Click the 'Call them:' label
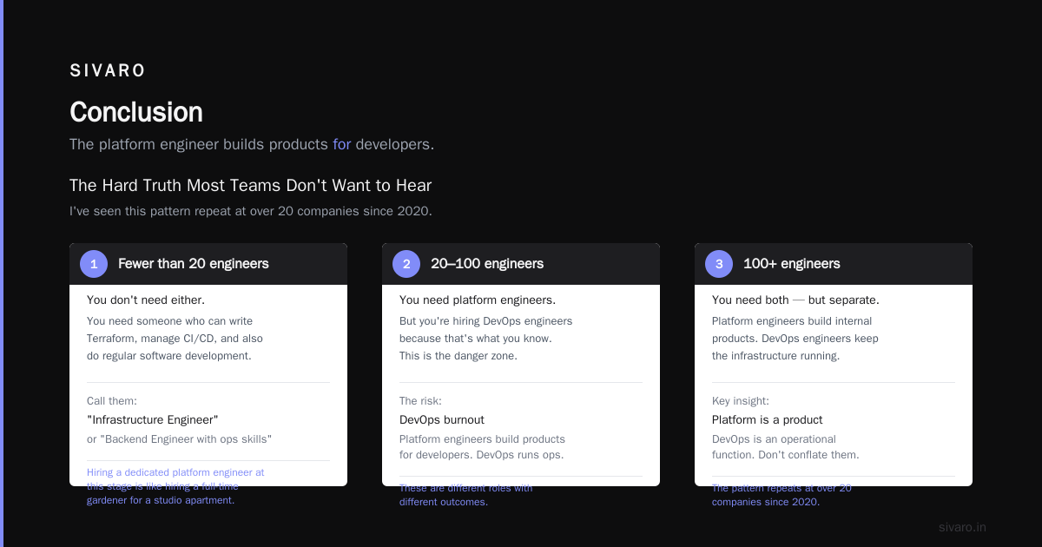 (112, 401)
